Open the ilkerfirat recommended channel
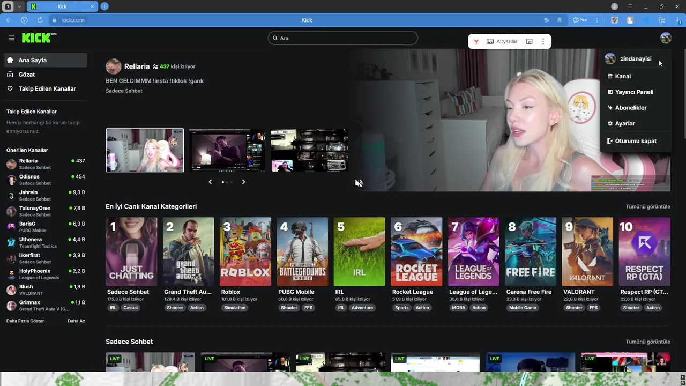 (x=45, y=258)
